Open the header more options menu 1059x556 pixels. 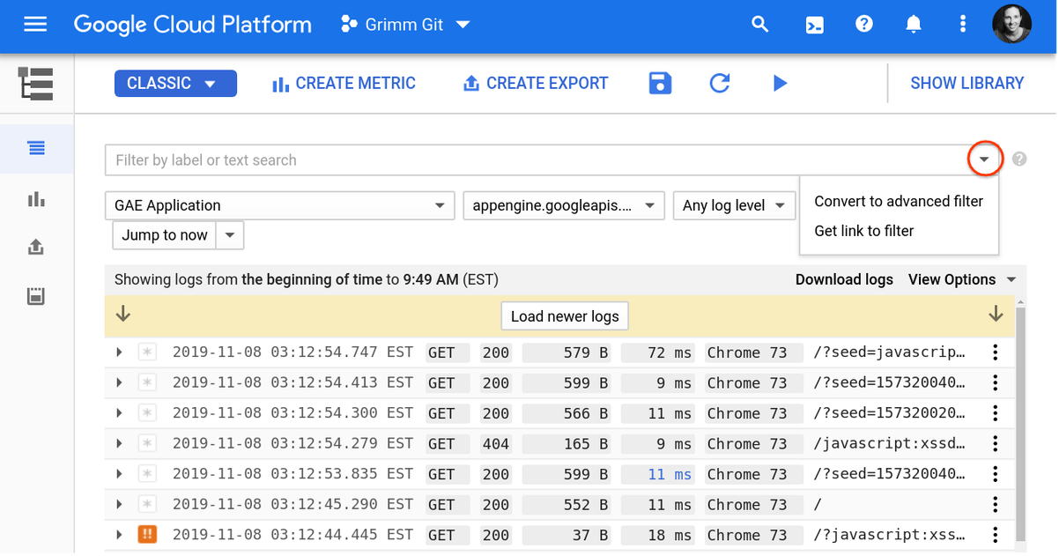click(x=963, y=25)
